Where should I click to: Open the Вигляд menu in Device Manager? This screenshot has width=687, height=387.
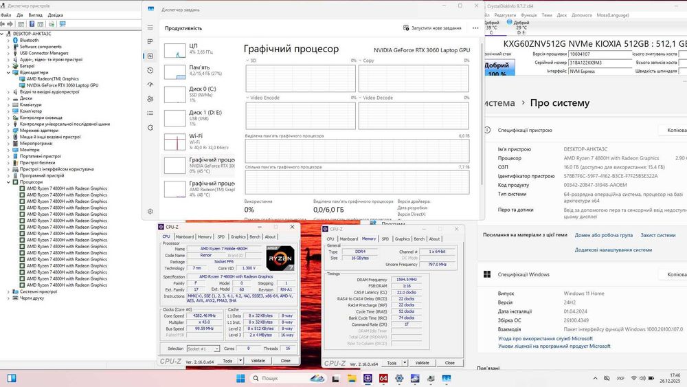[x=36, y=15]
